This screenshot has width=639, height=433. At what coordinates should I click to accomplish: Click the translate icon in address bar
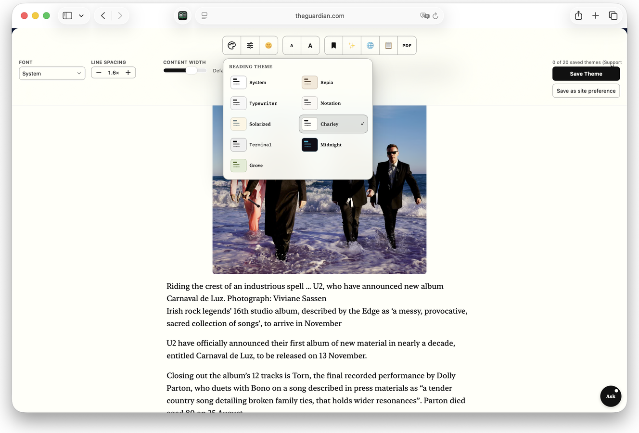pos(425,16)
